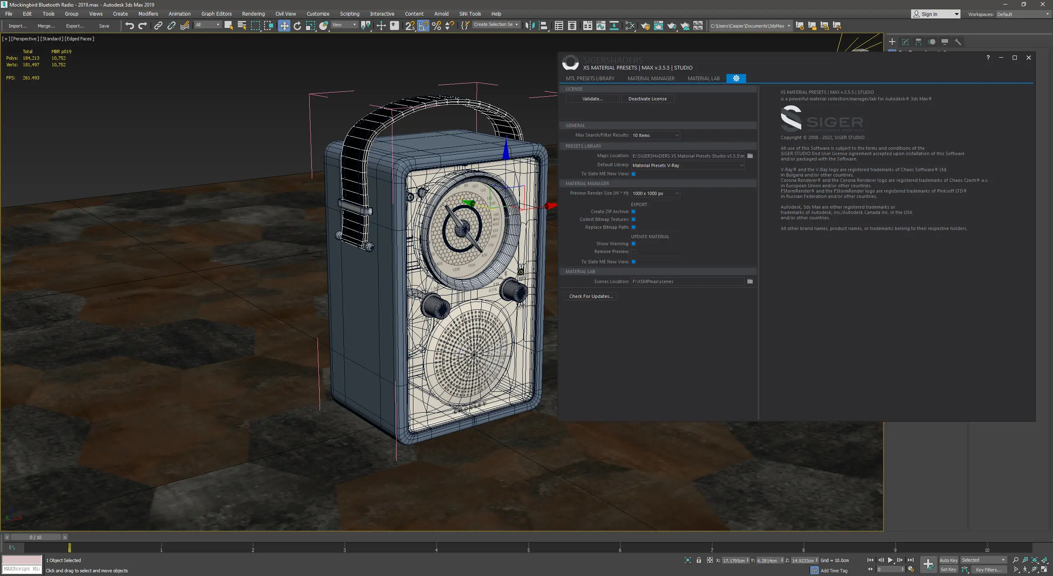Uncheck Create ZIP Archive option
This screenshot has height=576, width=1053.
pyautogui.click(x=633, y=211)
